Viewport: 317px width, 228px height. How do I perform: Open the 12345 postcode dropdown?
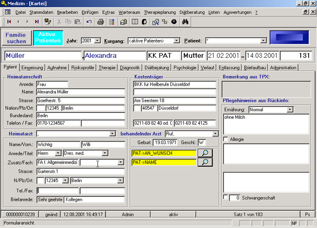click(65, 181)
